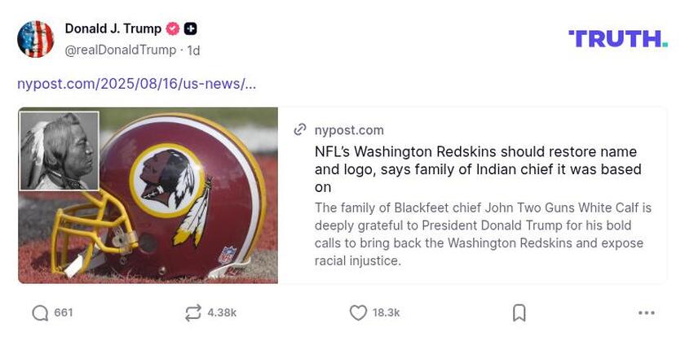Click the chain link icon beside nypost.com
The image size is (685, 345).
(300, 130)
